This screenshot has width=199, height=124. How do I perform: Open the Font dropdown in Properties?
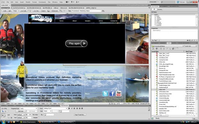(55, 108)
